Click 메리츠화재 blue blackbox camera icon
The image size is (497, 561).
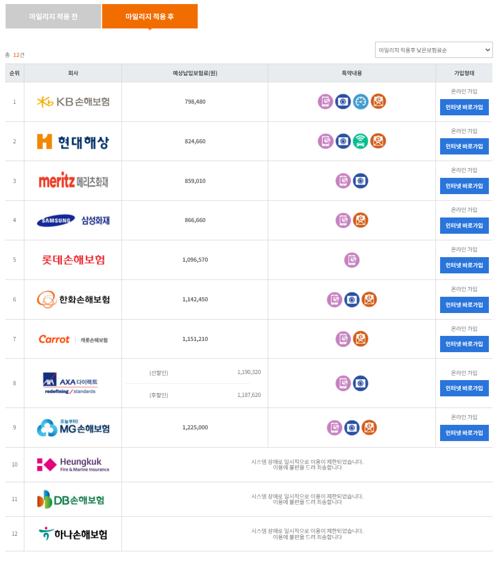(x=361, y=181)
